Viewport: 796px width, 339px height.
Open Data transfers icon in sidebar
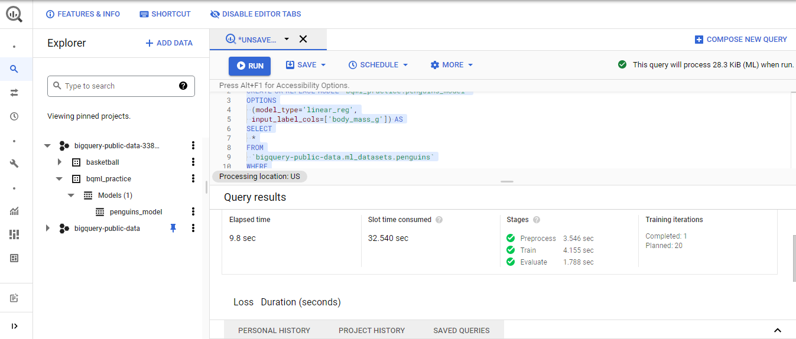14,93
